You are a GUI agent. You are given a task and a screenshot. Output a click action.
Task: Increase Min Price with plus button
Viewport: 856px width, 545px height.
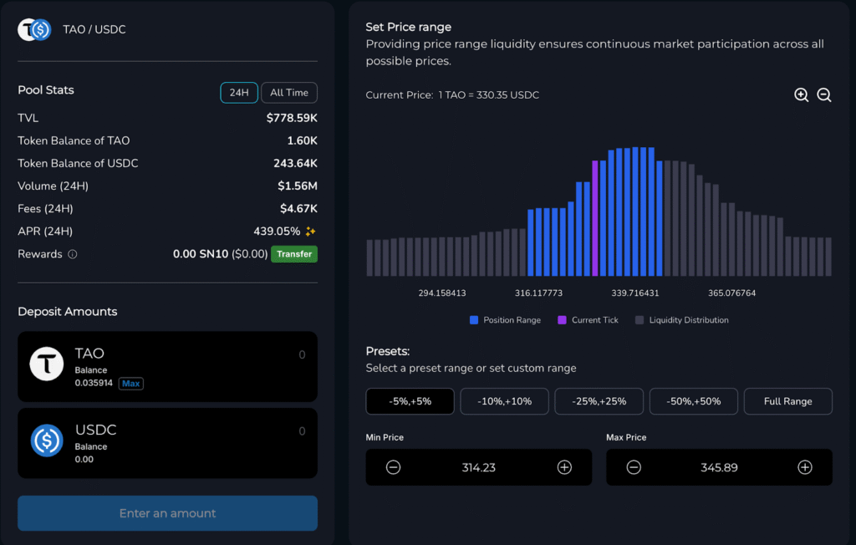click(x=564, y=467)
